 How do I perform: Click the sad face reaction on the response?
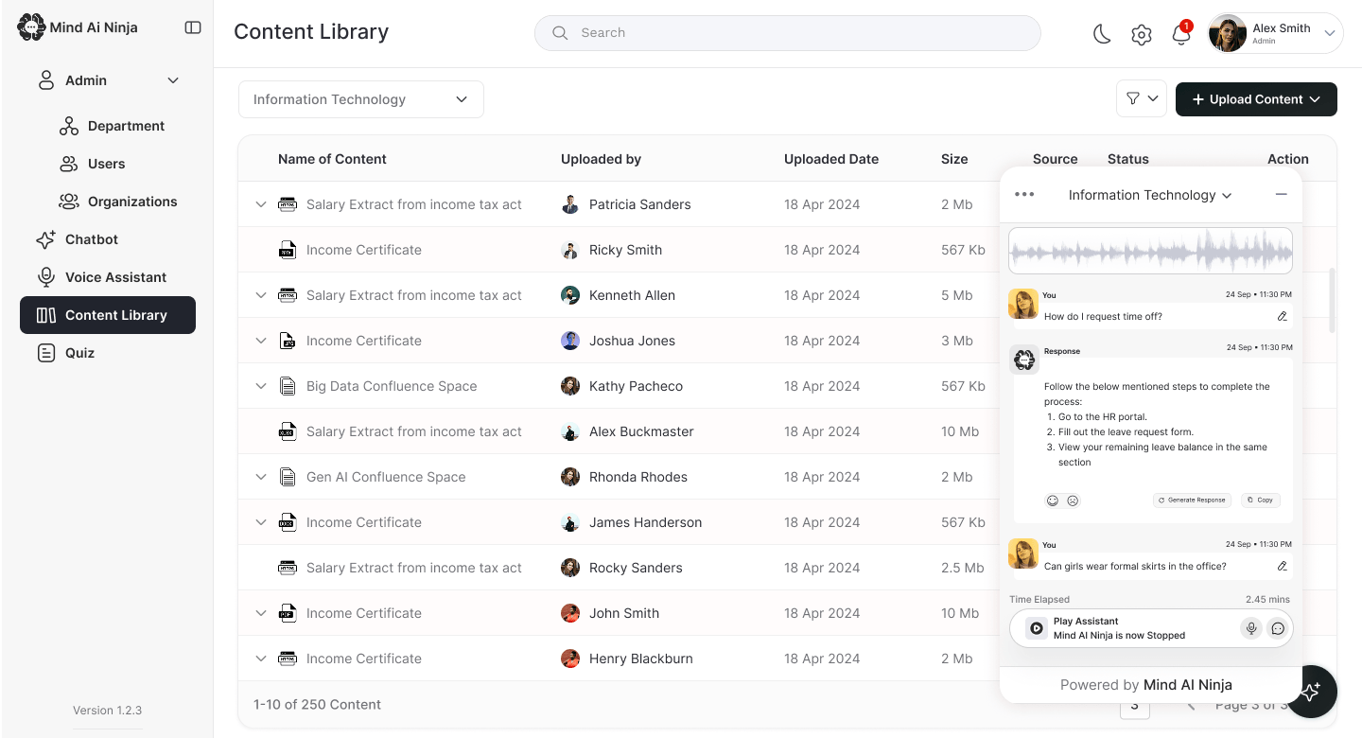(x=1073, y=501)
